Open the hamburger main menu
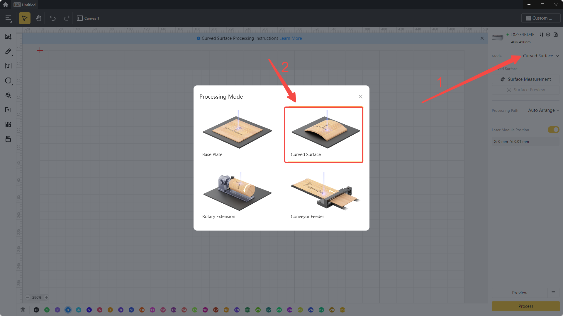The width and height of the screenshot is (563, 316). click(8, 18)
